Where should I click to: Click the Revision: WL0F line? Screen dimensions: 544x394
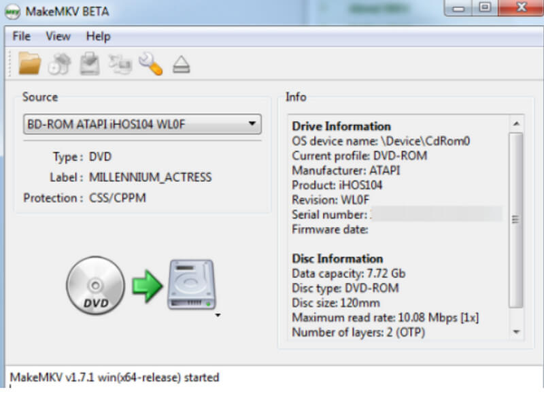330,199
